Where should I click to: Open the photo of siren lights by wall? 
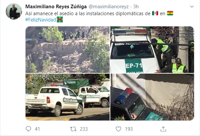[152, 97]
